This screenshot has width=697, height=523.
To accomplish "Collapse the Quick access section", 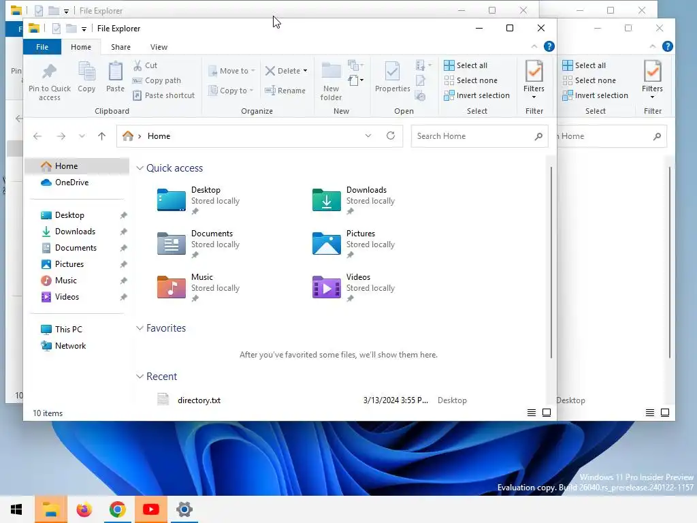I will (140, 168).
